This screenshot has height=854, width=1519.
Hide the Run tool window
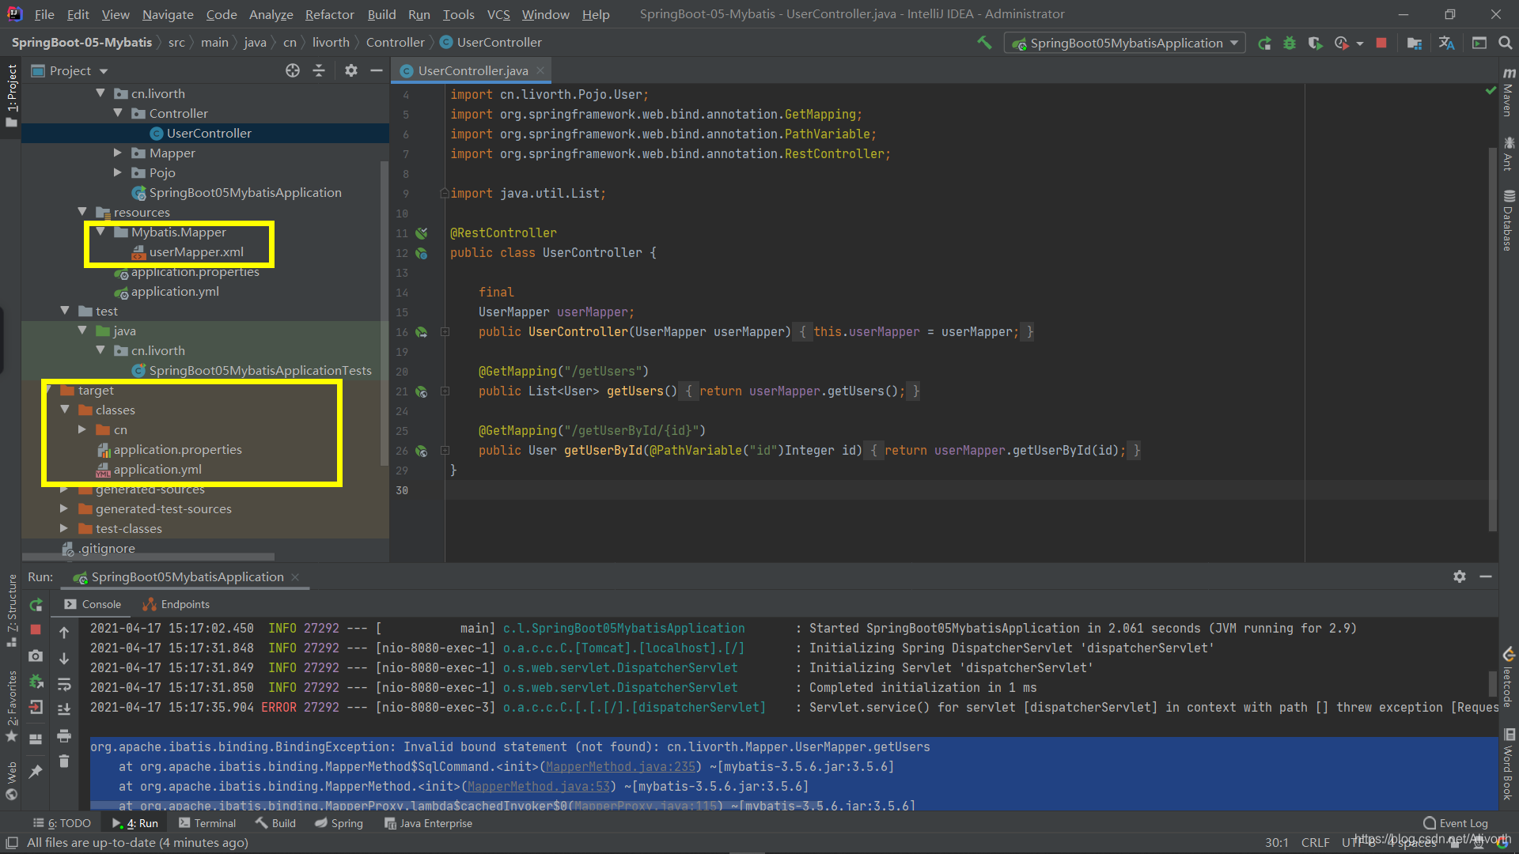pyautogui.click(x=1486, y=576)
